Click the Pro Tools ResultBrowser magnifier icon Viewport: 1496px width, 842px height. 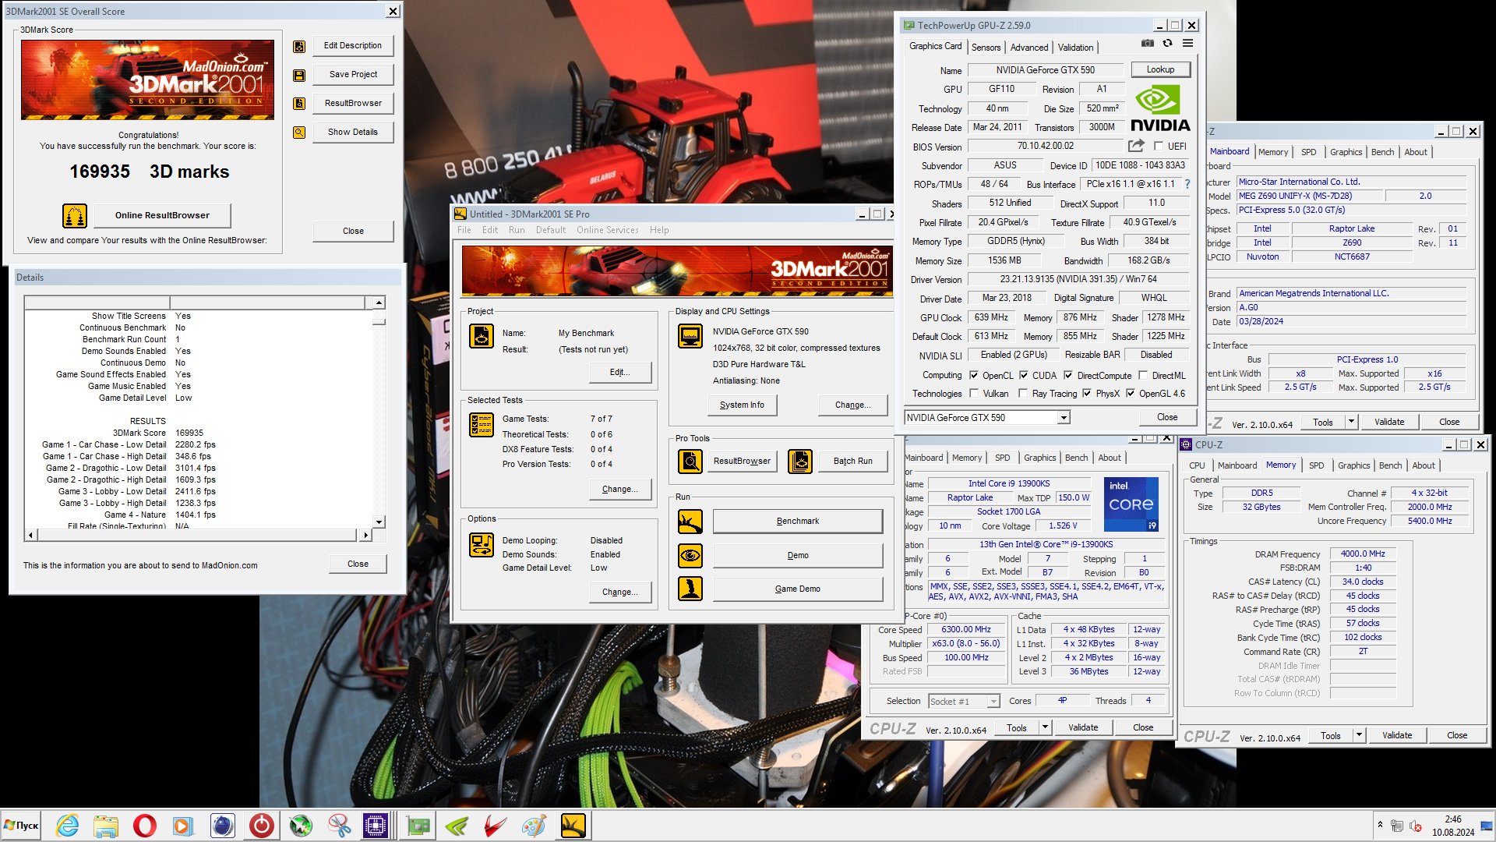click(690, 462)
